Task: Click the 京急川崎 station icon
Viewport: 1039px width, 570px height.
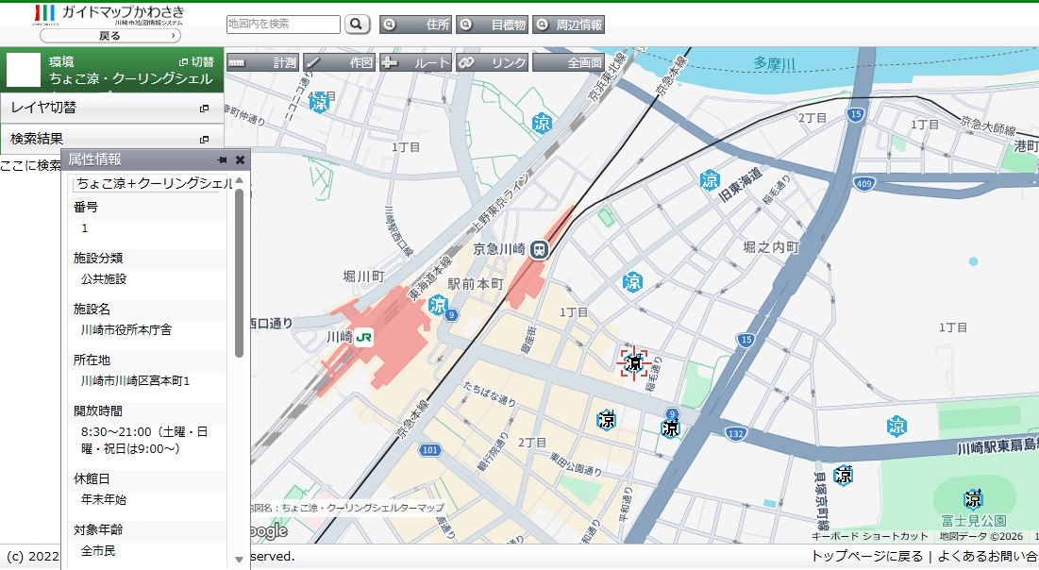Action: (540, 249)
